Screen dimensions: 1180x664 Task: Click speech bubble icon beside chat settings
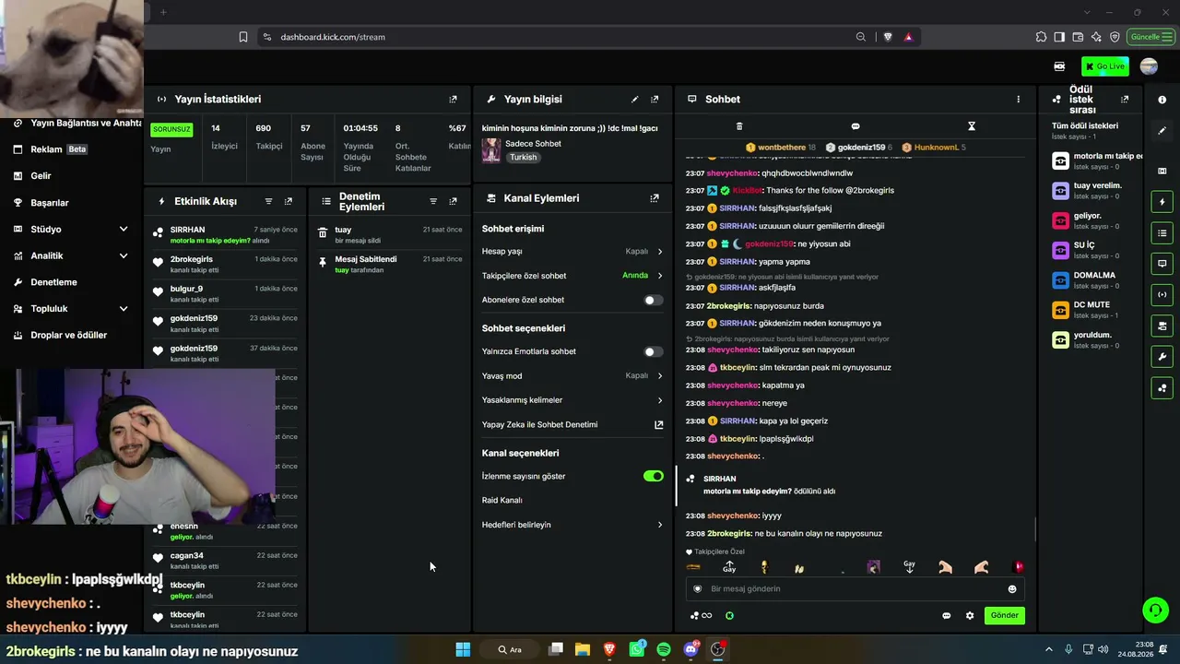tap(947, 615)
